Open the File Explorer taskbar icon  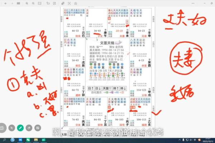[x=36, y=140]
